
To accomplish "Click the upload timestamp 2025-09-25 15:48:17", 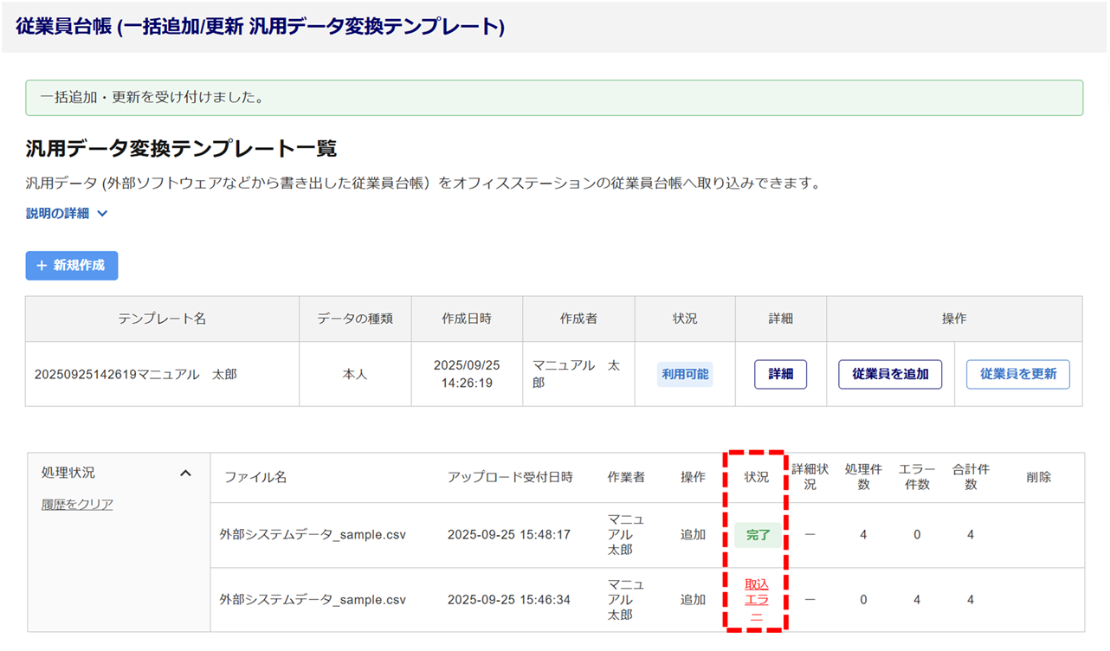I will pyautogui.click(x=508, y=535).
